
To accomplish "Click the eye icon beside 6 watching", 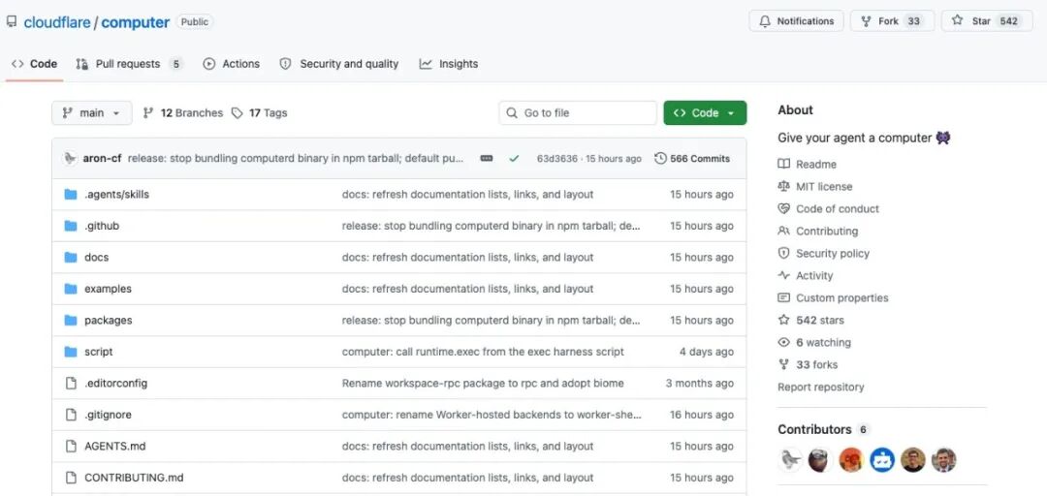I will [x=784, y=343].
